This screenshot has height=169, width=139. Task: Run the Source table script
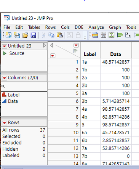tap(5, 53)
